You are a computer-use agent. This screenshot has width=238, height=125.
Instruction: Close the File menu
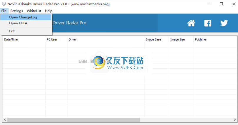coord(4,11)
